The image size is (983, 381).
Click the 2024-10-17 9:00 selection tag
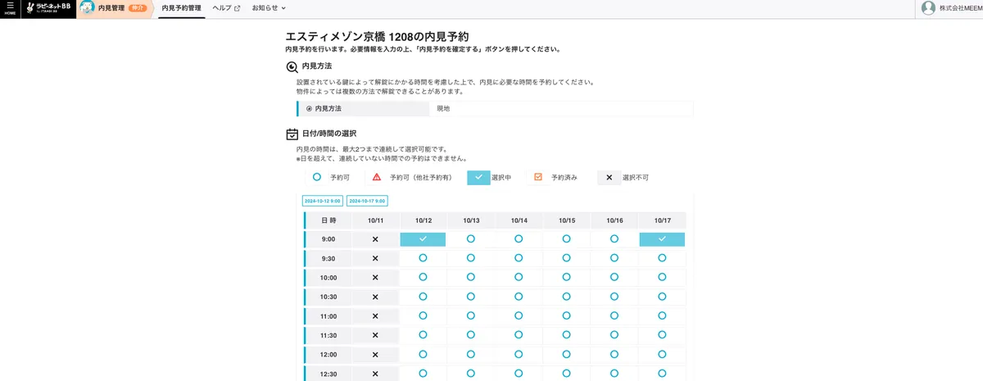pyautogui.click(x=366, y=201)
